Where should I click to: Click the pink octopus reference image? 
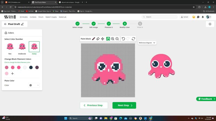coord(161,66)
